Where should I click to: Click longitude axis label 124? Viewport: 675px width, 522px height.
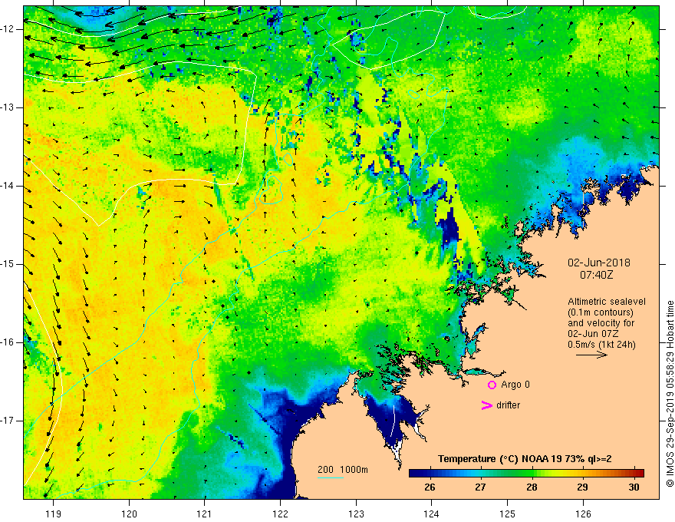tap(432, 514)
